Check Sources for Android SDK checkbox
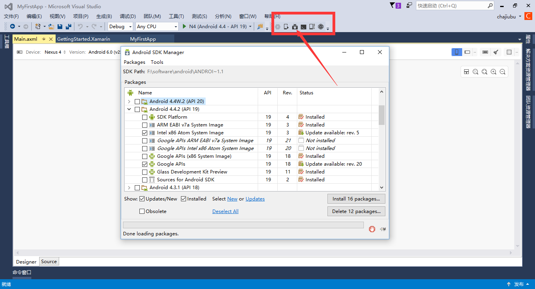The image size is (535, 289). tap(145, 180)
